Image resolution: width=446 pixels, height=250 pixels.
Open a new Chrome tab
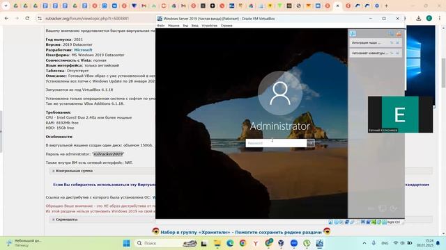click(x=386, y=6)
